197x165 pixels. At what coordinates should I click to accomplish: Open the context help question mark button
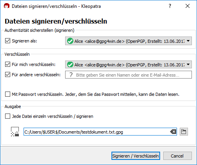(x=170, y=6)
